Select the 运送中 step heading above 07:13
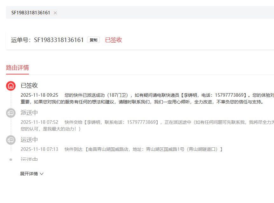Viewport: 274px width, 203px height. (x=29, y=140)
